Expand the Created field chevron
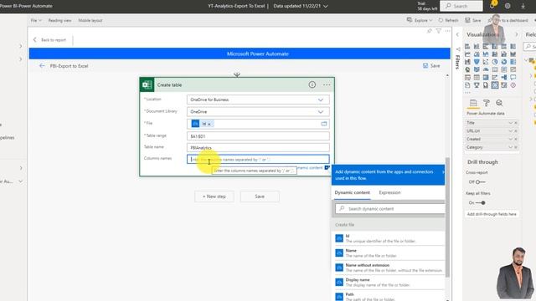This screenshot has height=301, width=536. click(x=510, y=140)
